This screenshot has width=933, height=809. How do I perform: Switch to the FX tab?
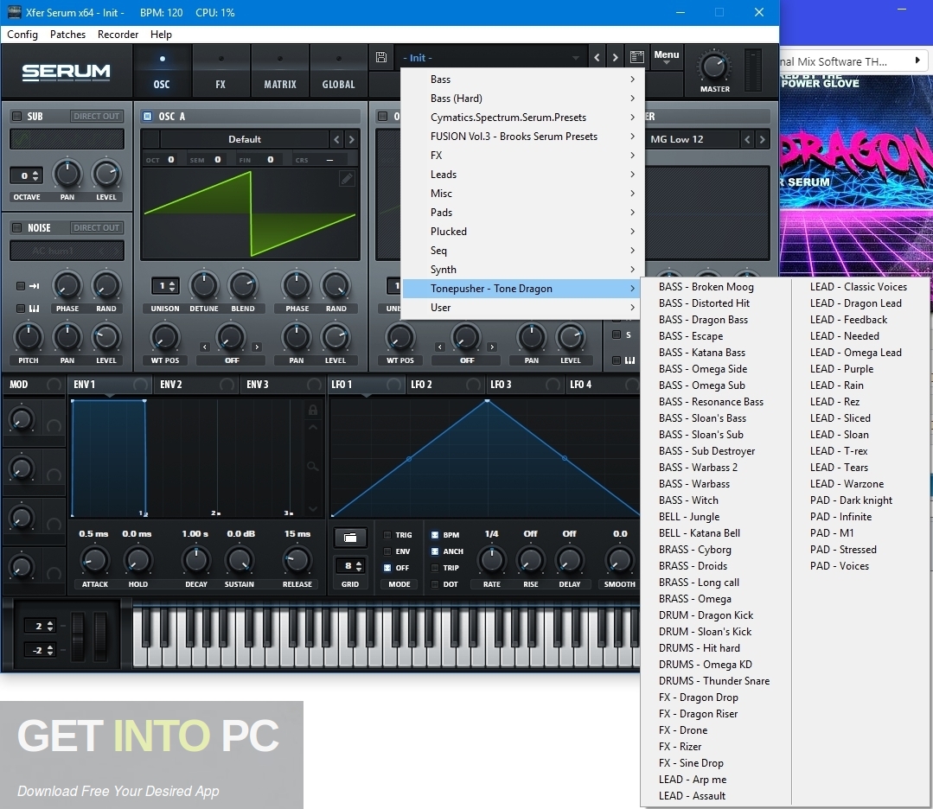(x=220, y=71)
